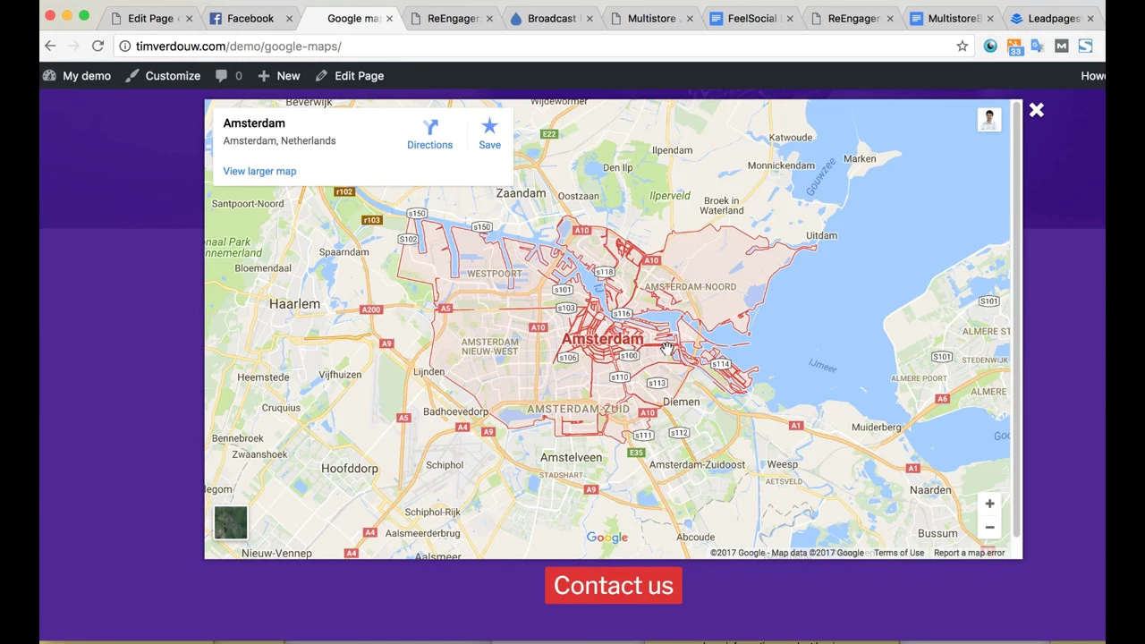Click Edit Page in admin bar
1145x644 pixels.
click(x=350, y=76)
